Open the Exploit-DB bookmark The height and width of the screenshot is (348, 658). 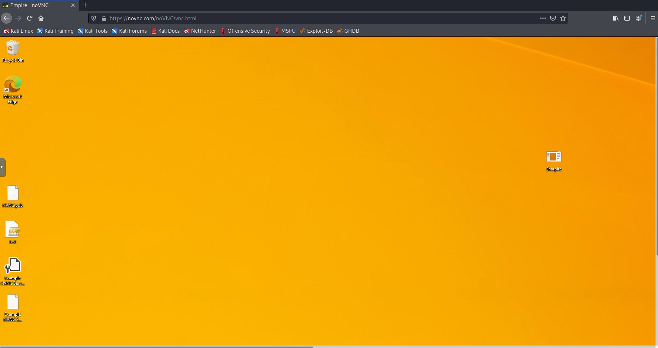316,31
